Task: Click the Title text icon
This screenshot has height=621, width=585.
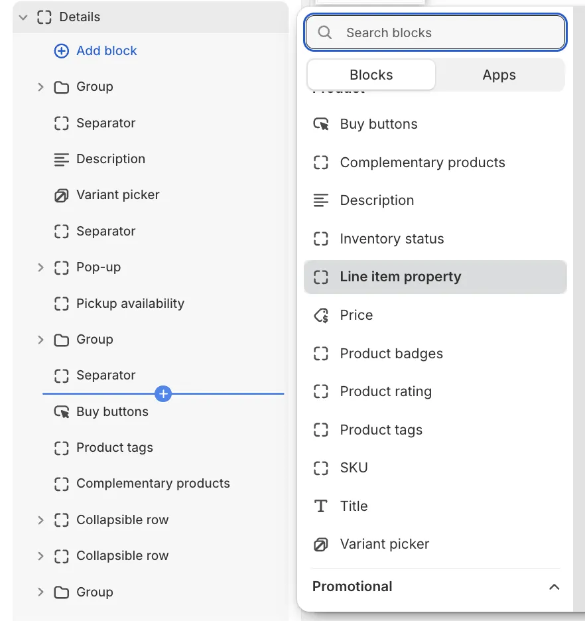Action: point(321,506)
